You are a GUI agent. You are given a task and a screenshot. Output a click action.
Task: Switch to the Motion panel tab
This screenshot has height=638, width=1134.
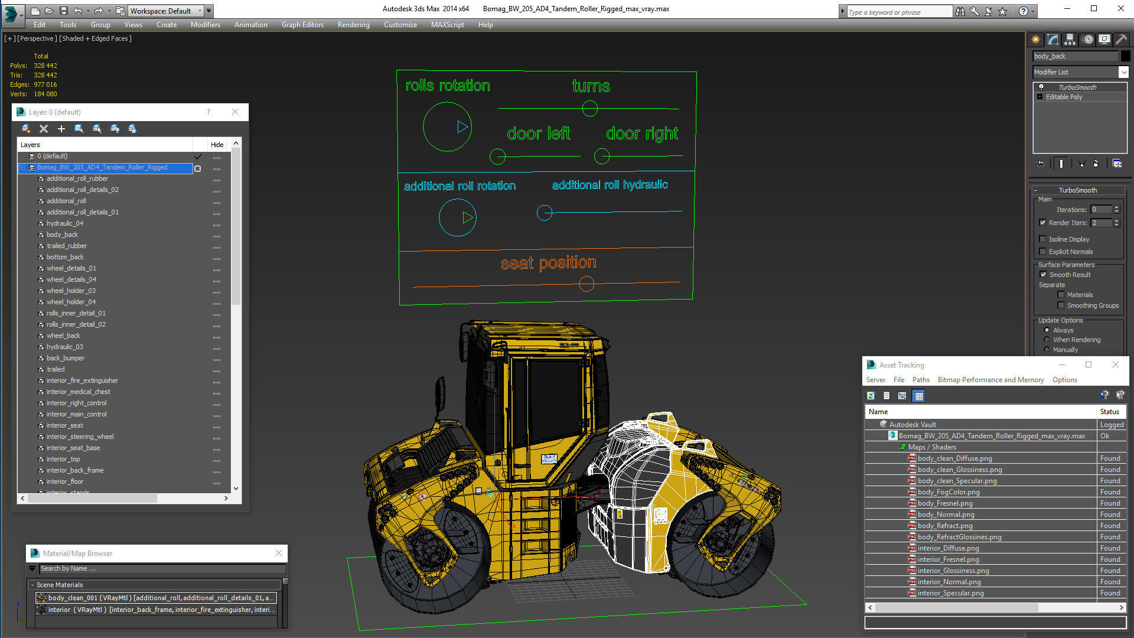[x=1087, y=40]
